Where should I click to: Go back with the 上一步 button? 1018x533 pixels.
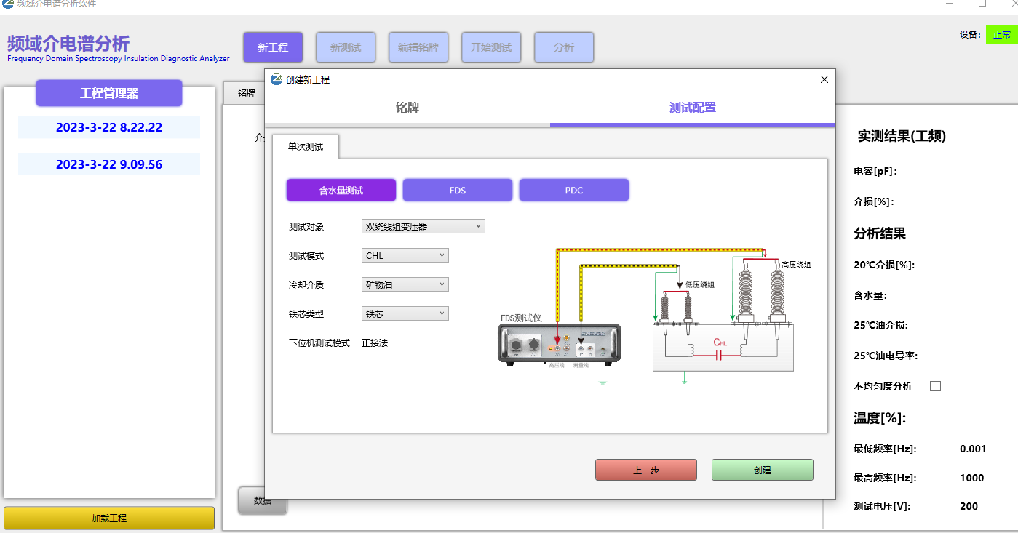[645, 470]
